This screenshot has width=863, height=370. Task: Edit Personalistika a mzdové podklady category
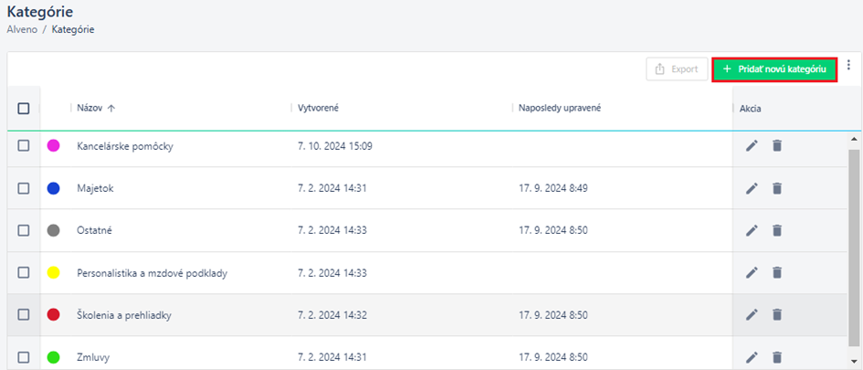click(752, 272)
